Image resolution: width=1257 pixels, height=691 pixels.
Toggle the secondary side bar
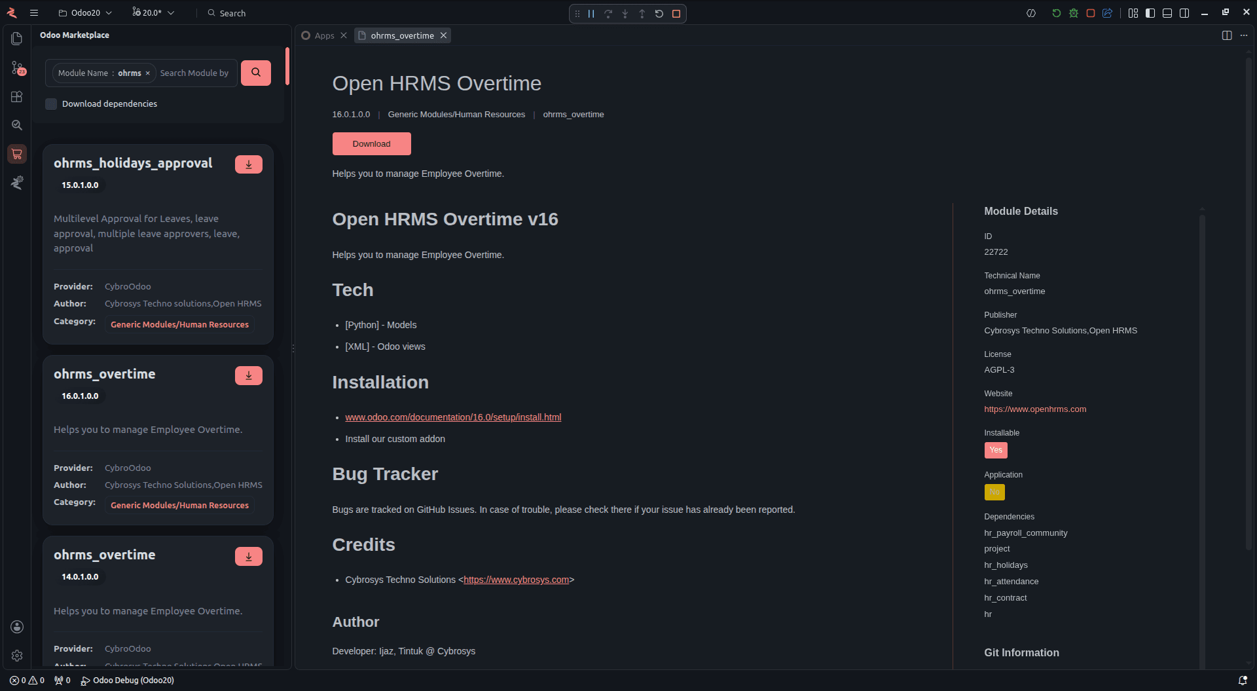1184,13
